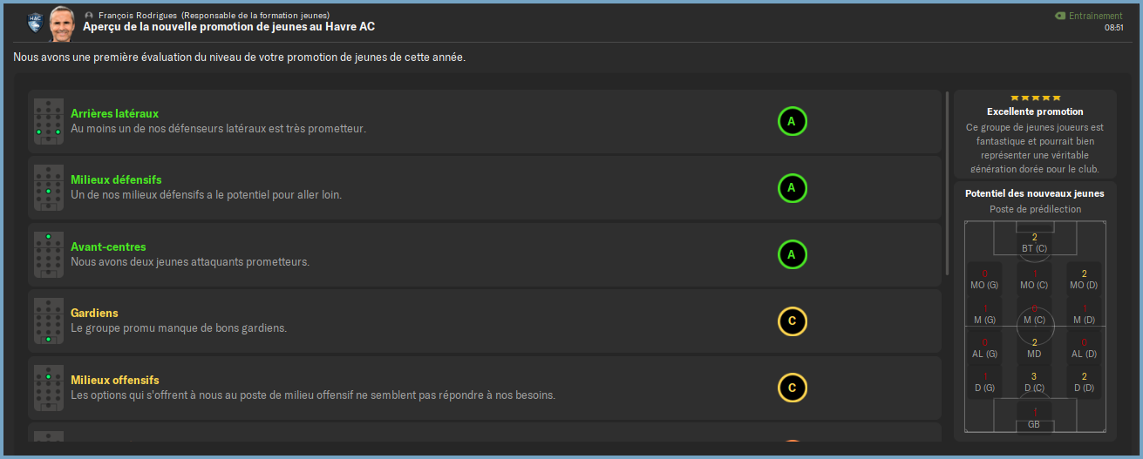Image resolution: width=1143 pixels, height=459 pixels.
Task: Select the GB goalkeeper position on pitch
Action: pos(1034,418)
